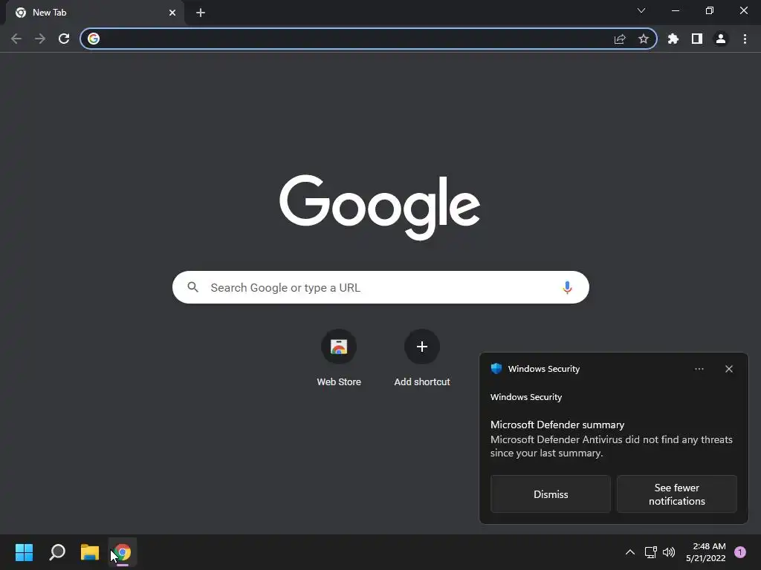
Task: Bookmark this tab with the star icon
Action: point(644,39)
